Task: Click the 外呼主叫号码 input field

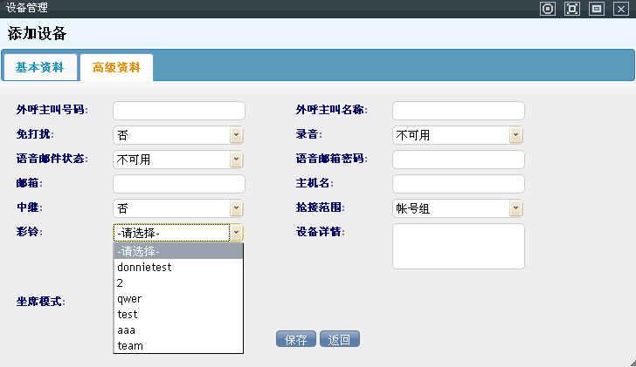Action: (x=179, y=111)
